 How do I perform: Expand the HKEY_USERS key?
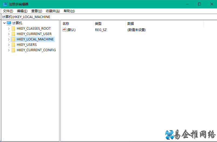[9, 45]
